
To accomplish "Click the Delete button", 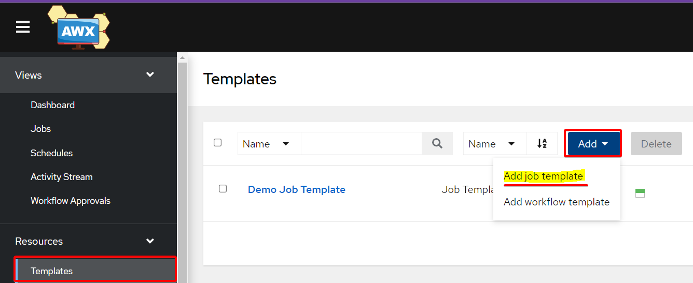I will pos(656,144).
